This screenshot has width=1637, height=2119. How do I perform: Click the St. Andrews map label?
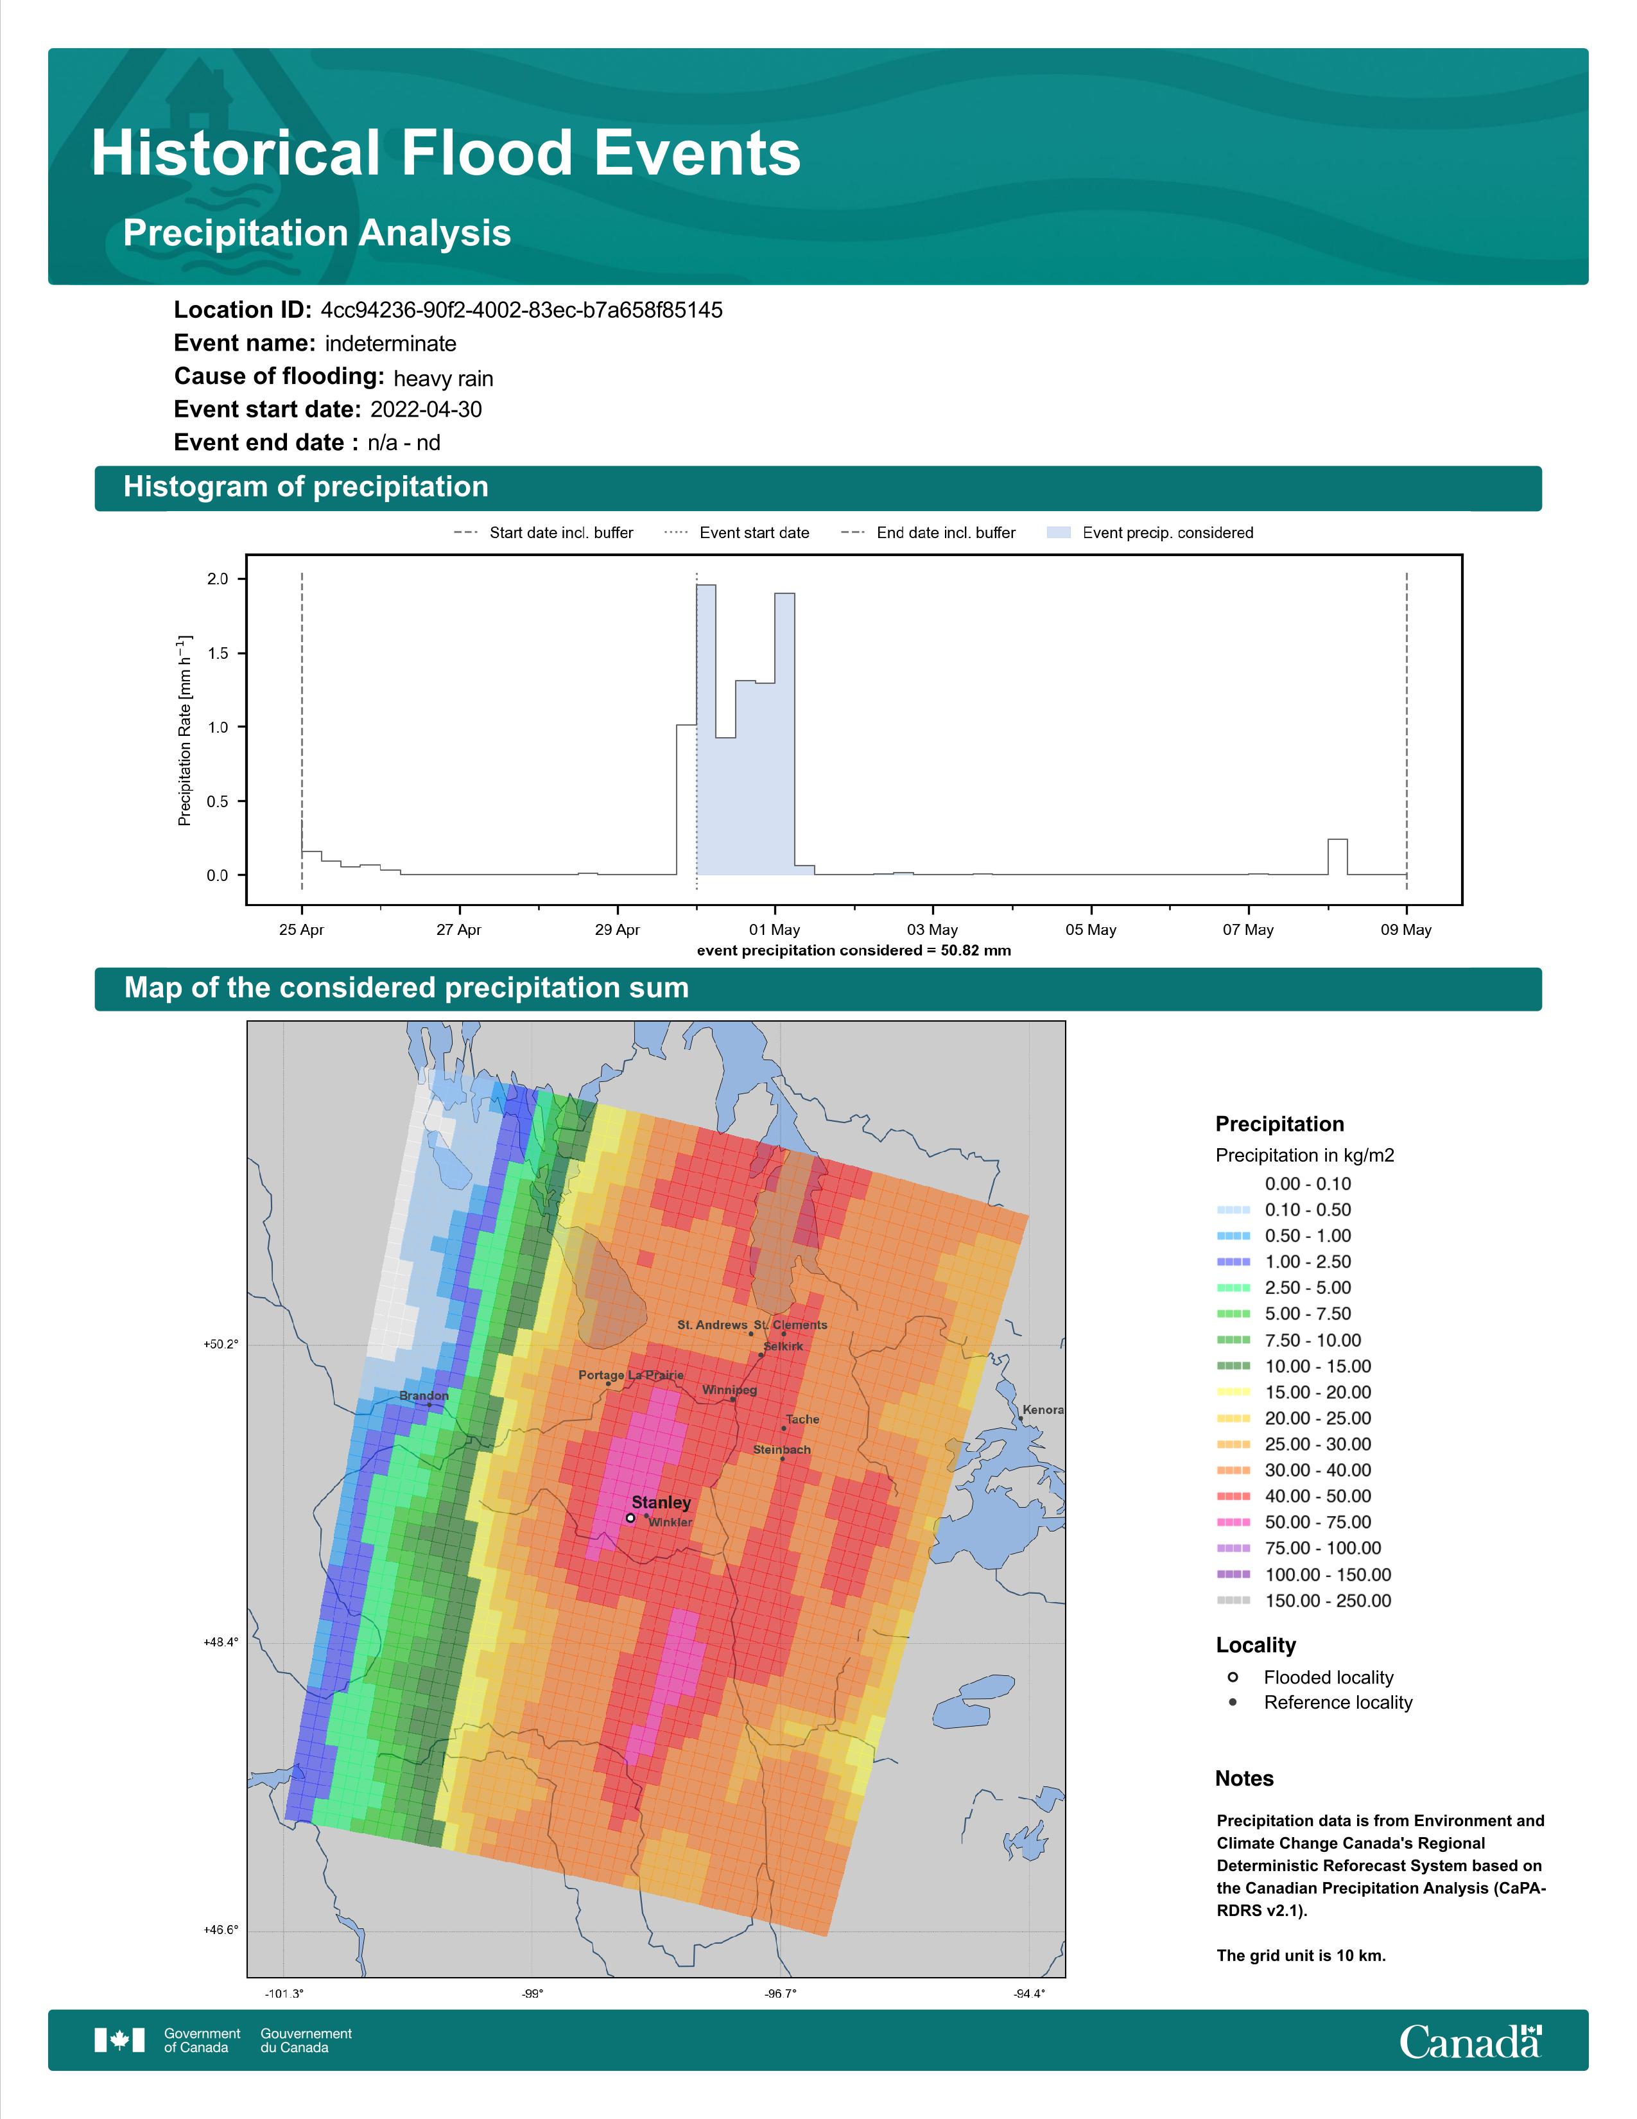(x=712, y=1324)
